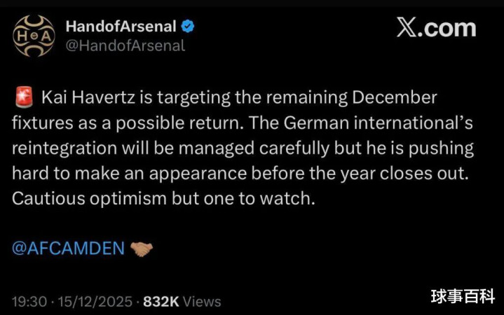Click the ".com" watermark text
This screenshot has width=504, height=315.
pyautogui.click(x=451, y=28)
